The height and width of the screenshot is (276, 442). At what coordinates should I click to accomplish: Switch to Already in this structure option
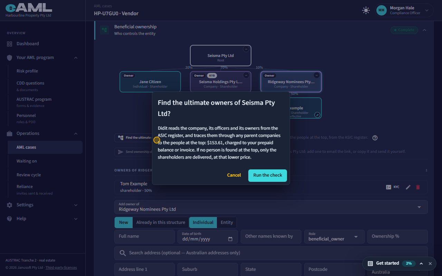[161, 223]
